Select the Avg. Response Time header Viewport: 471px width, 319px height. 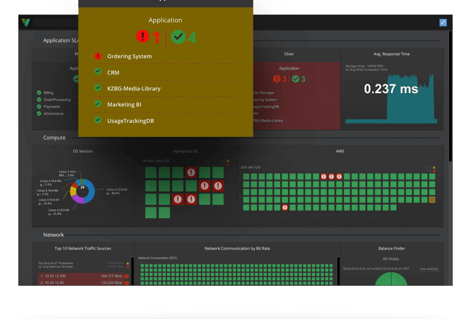tap(392, 54)
